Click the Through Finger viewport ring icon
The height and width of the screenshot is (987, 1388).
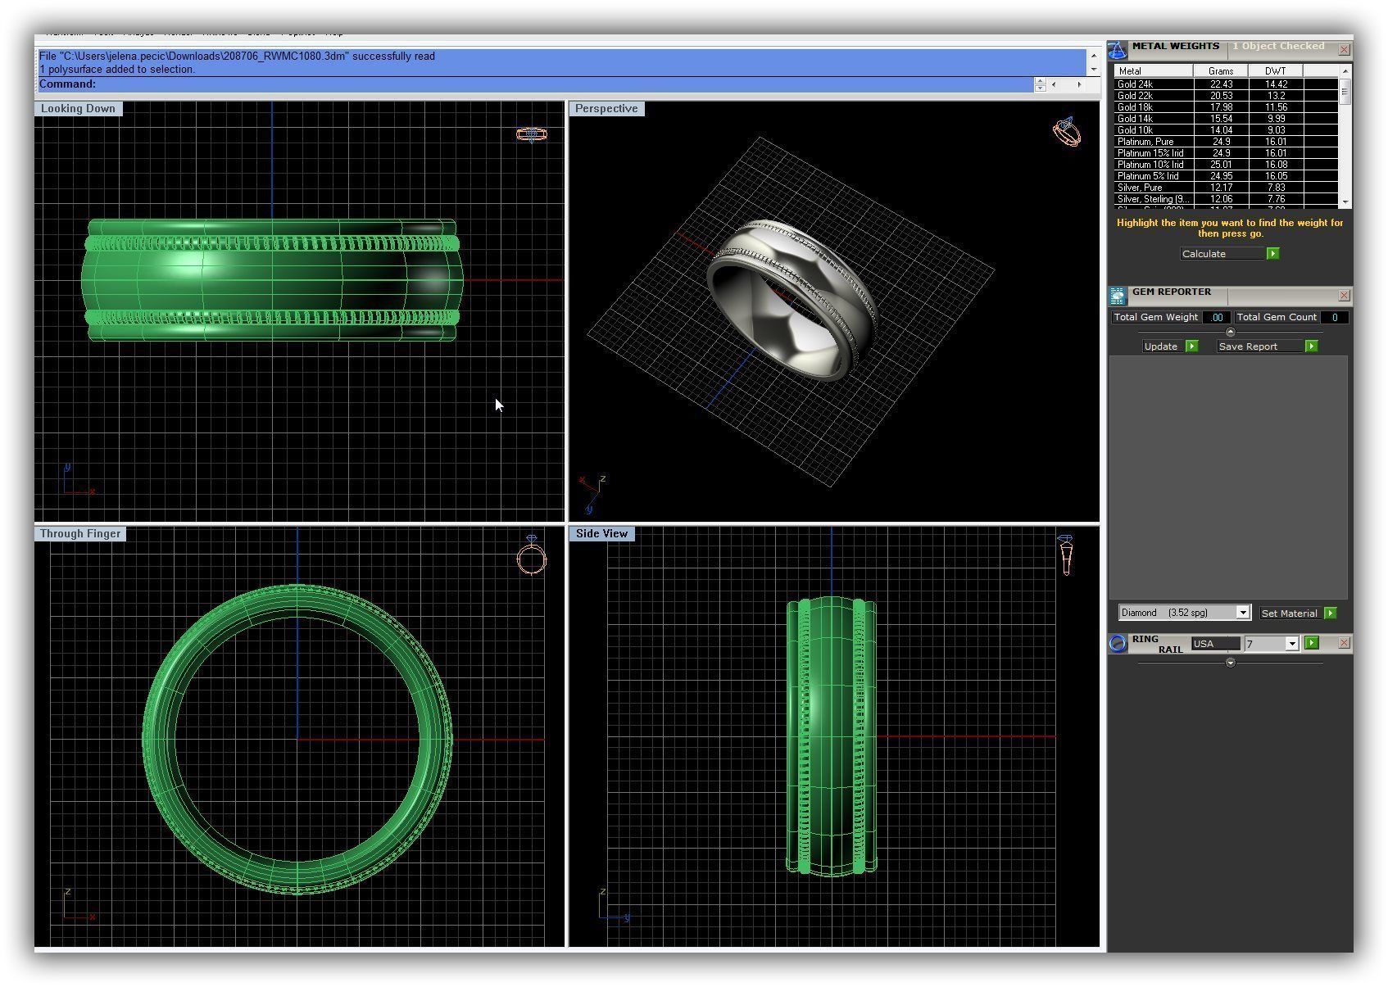coord(531,555)
